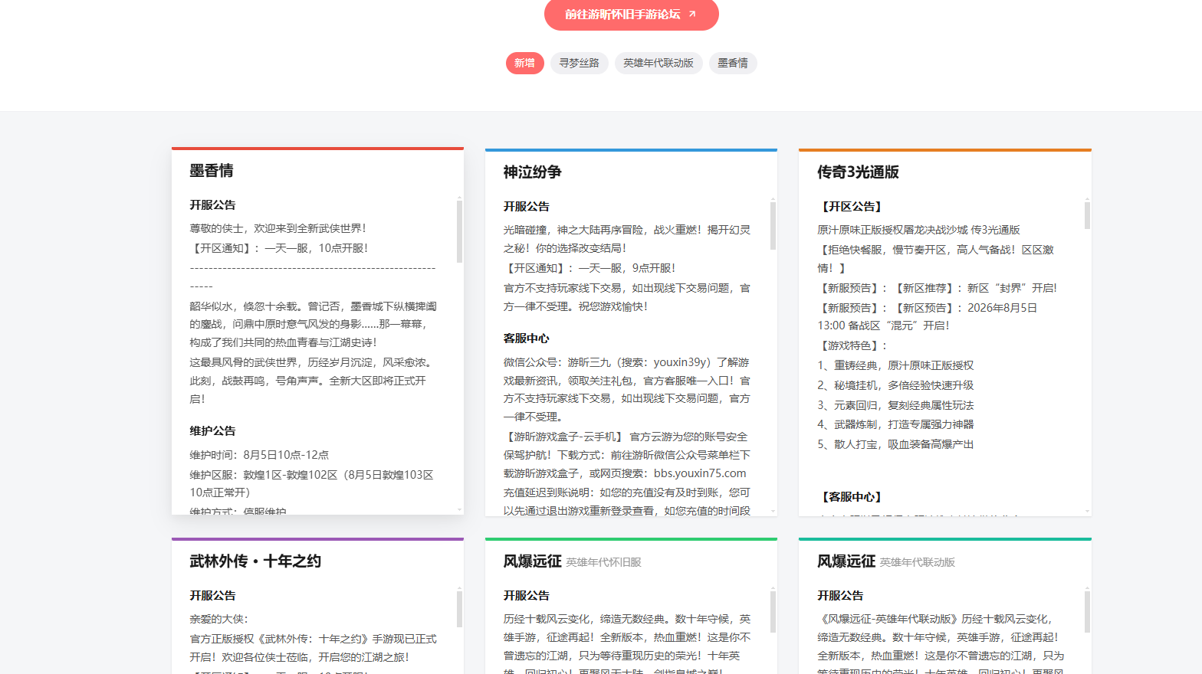Select the 寻梦丝路 filter tab

(580, 63)
